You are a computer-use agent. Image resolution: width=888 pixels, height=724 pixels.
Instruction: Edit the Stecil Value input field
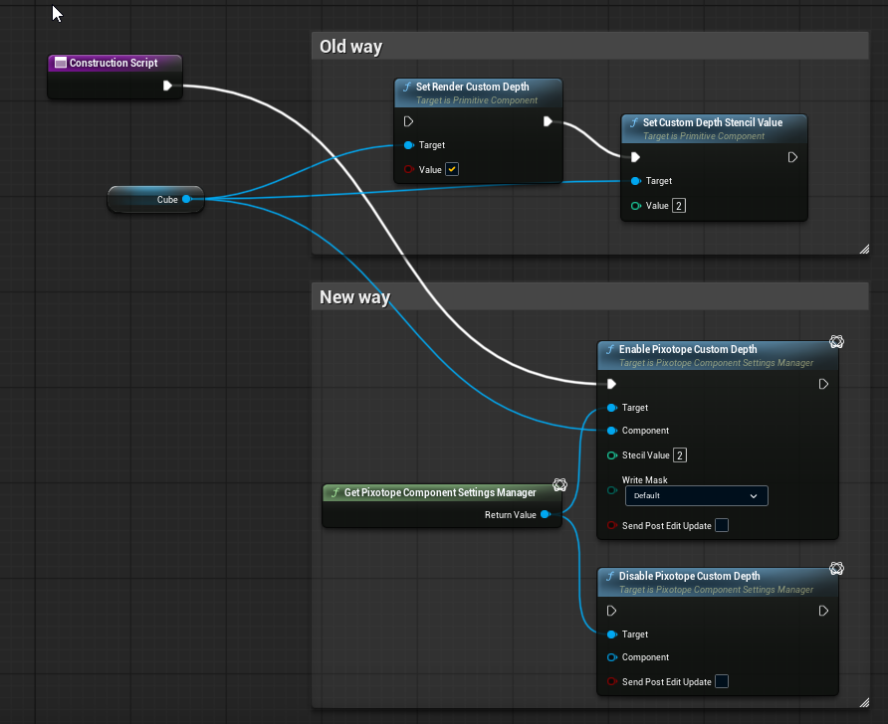pyautogui.click(x=680, y=455)
